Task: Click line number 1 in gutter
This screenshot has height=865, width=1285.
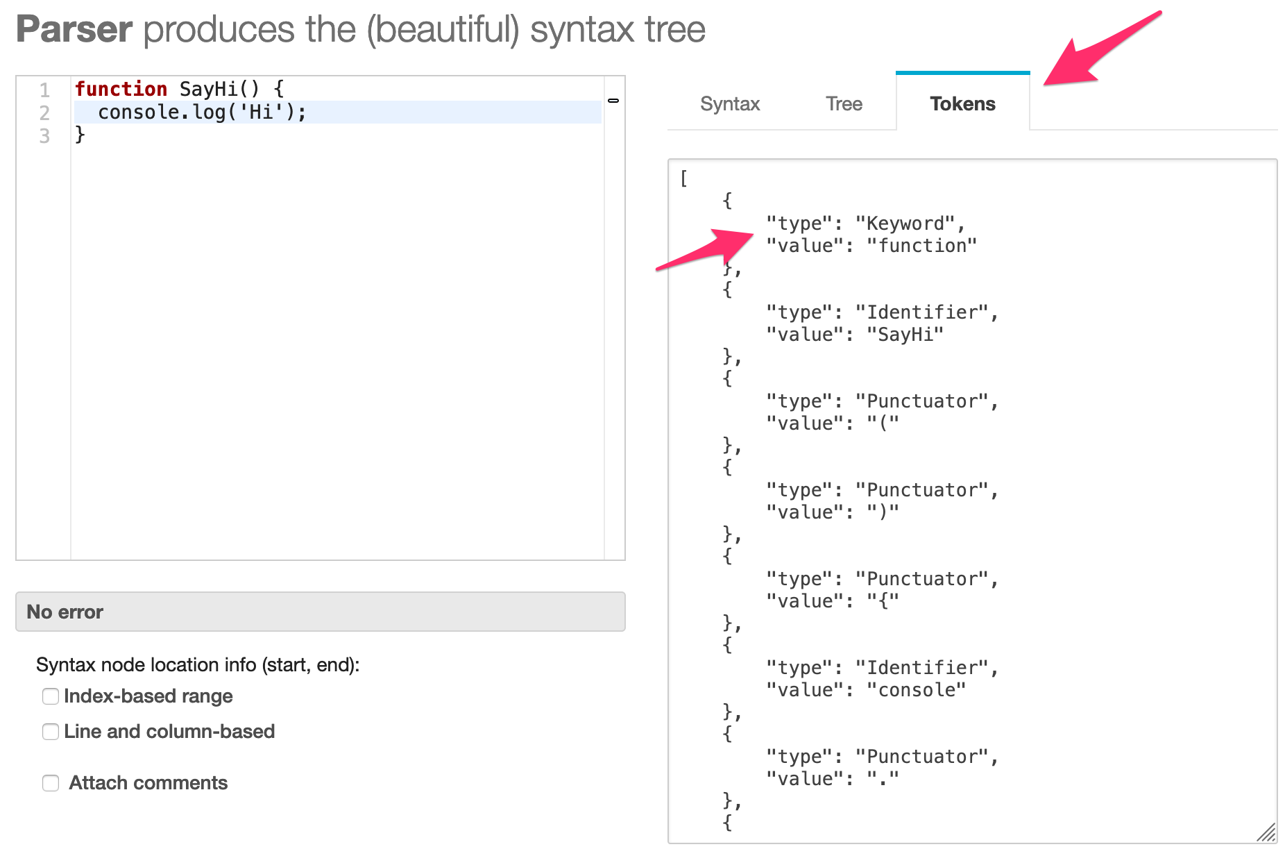Action: click(44, 90)
